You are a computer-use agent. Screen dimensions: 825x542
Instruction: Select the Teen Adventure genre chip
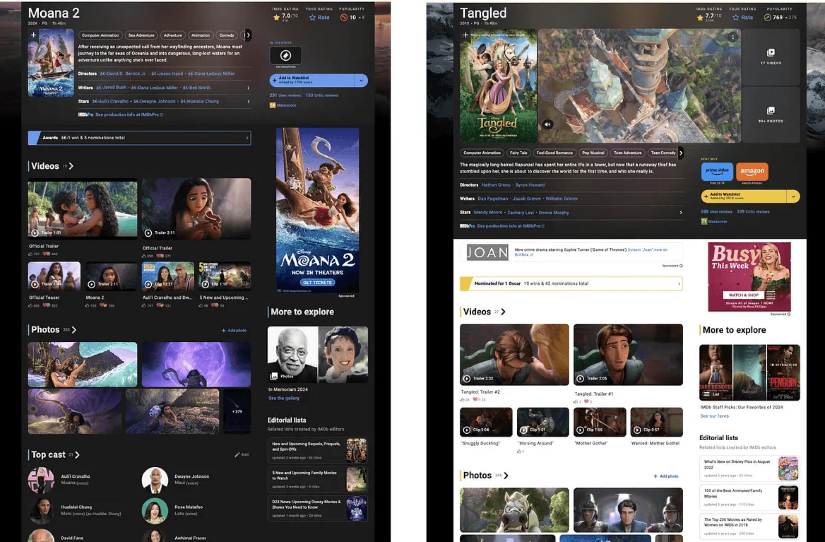(x=628, y=153)
